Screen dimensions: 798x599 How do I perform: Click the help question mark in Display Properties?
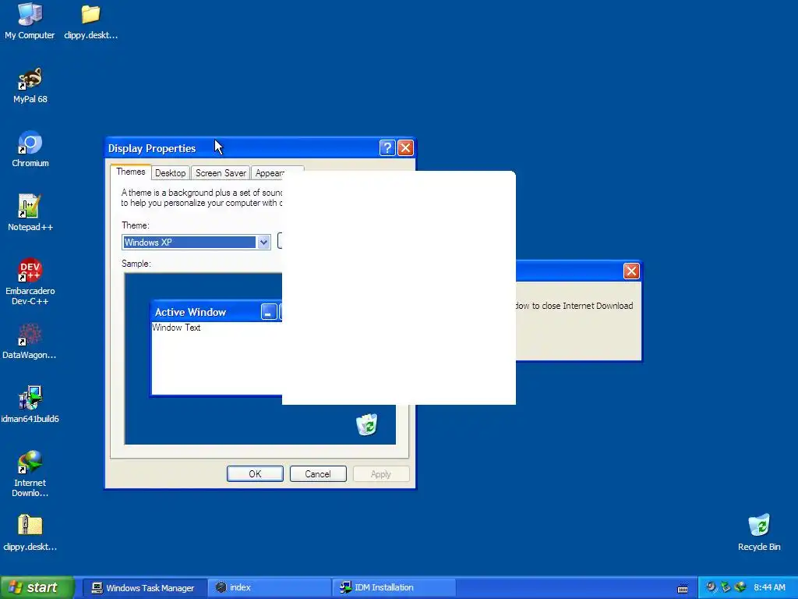(387, 147)
